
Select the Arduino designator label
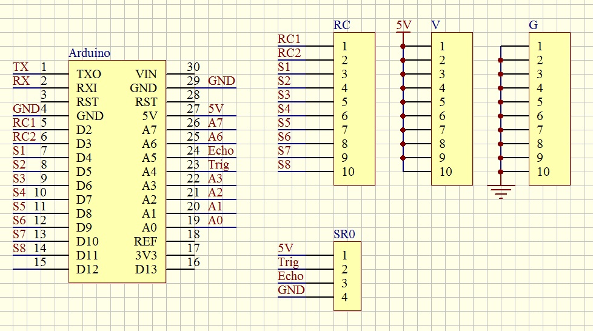point(89,53)
